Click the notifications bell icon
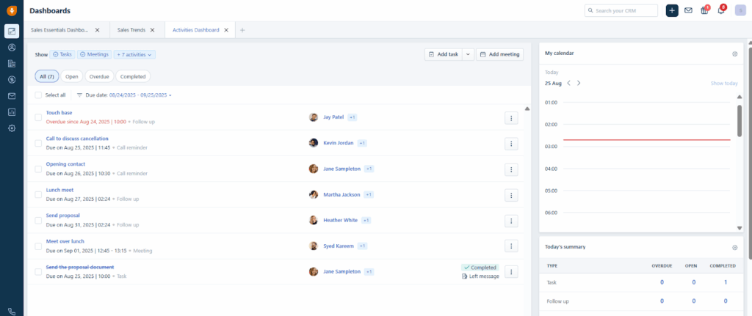The image size is (752, 316). pyautogui.click(x=720, y=10)
